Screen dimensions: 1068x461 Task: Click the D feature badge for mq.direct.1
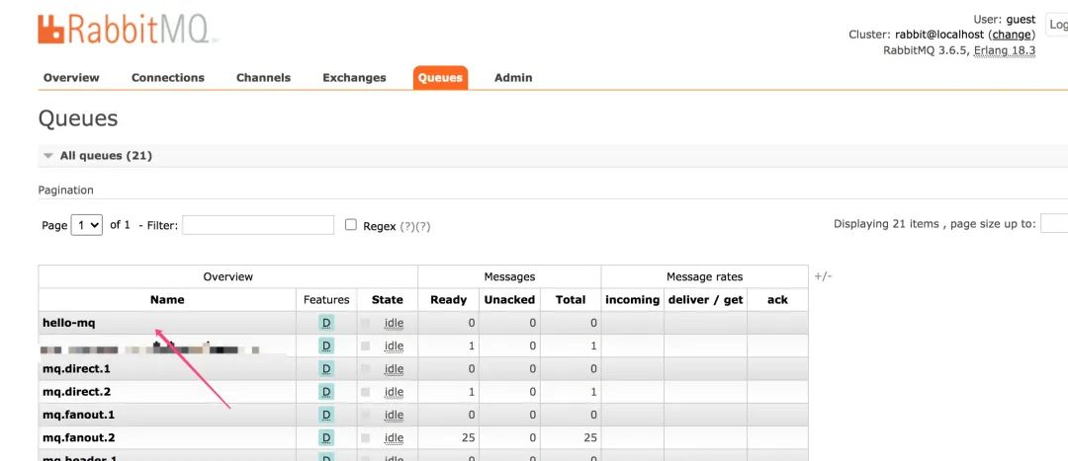(x=326, y=368)
